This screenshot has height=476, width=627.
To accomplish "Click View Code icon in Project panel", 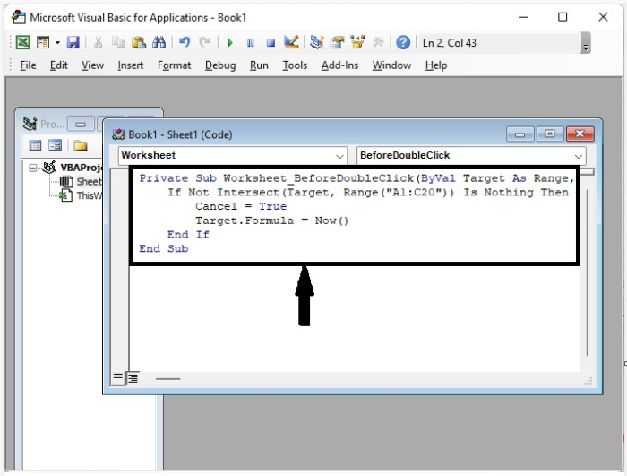I will pos(35,145).
